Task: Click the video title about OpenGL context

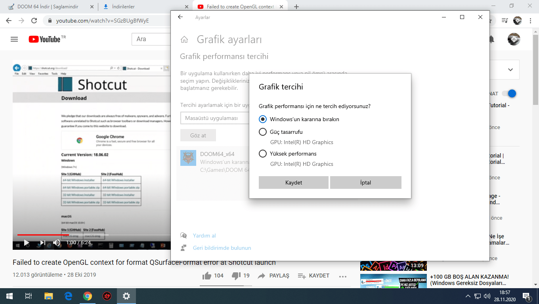Action: pyautogui.click(x=144, y=262)
